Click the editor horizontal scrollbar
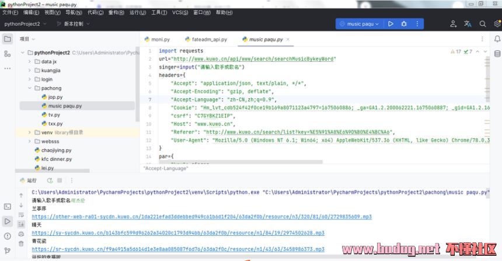The image size is (502, 261). click(x=241, y=162)
